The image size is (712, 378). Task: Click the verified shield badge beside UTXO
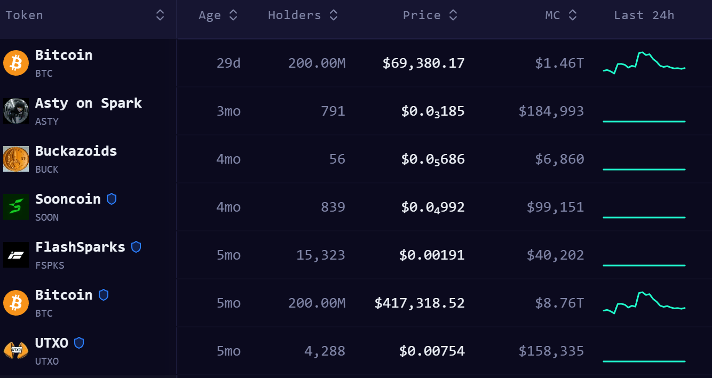click(x=79, y=343)
